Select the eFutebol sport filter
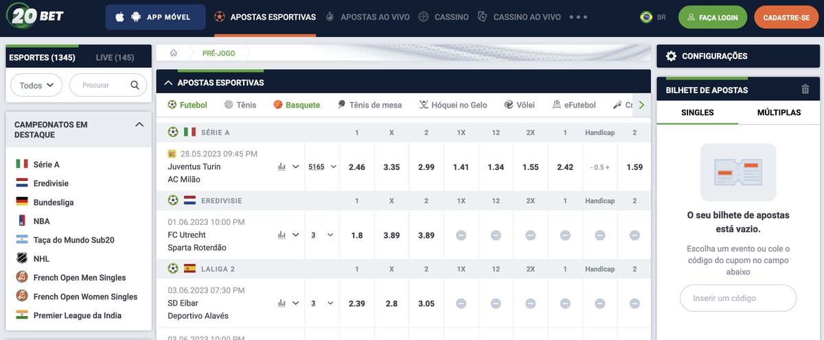Screen dimensions: 824x340 click(x=573, y=105)
